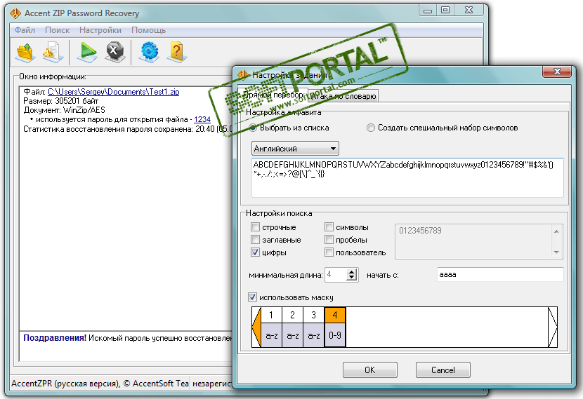Select Выбрать из списка radio button
Viewport: 583px width, 399px height.
tap(253, 128)
